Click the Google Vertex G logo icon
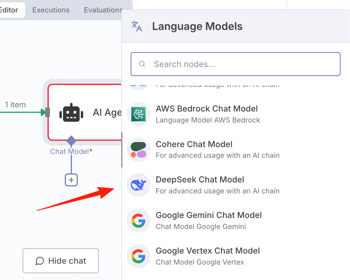 [138, 256]
